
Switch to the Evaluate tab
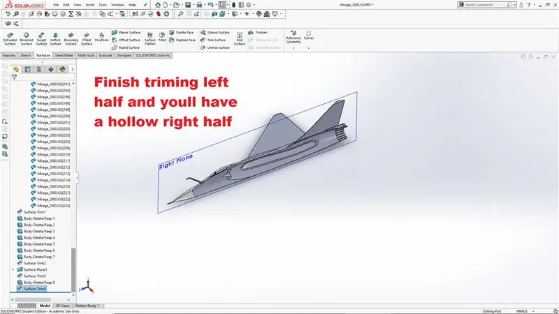pos(106,56)
